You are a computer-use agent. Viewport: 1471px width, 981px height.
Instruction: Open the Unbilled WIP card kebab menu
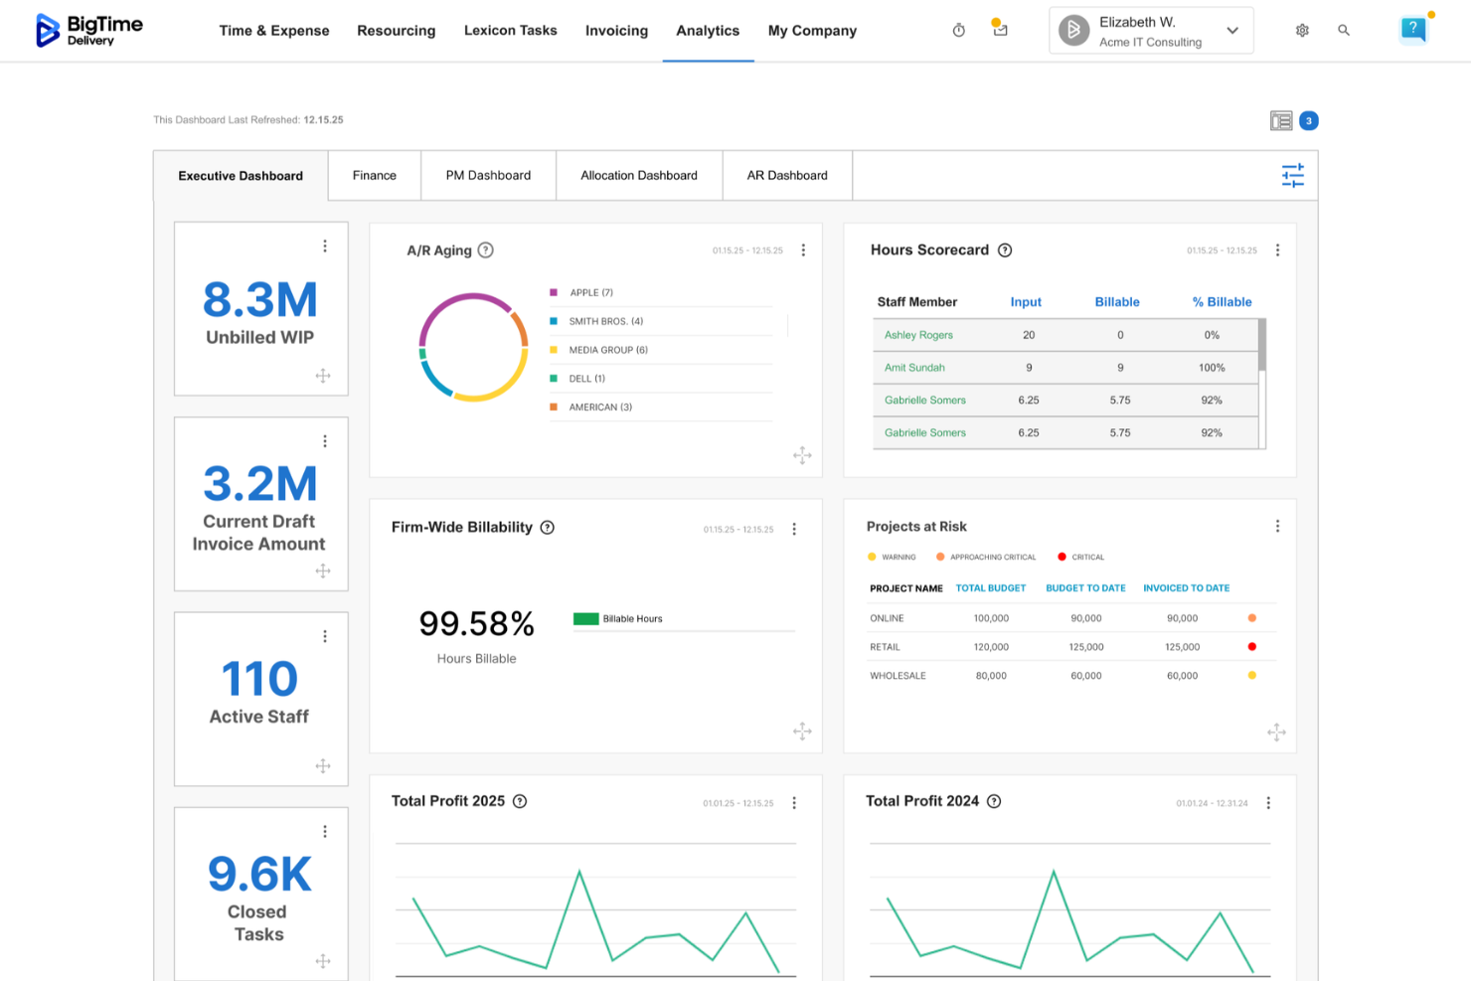point(325,245)
